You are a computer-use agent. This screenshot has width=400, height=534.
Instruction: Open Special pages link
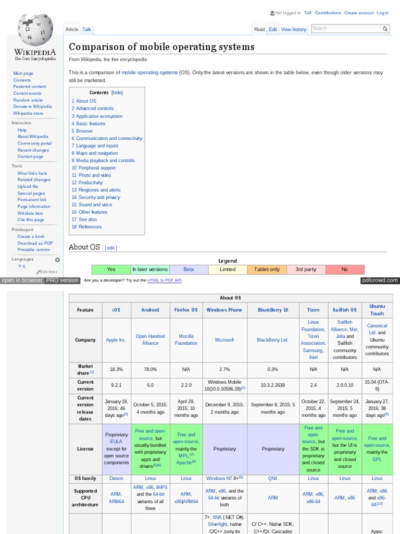coord(31,193)
